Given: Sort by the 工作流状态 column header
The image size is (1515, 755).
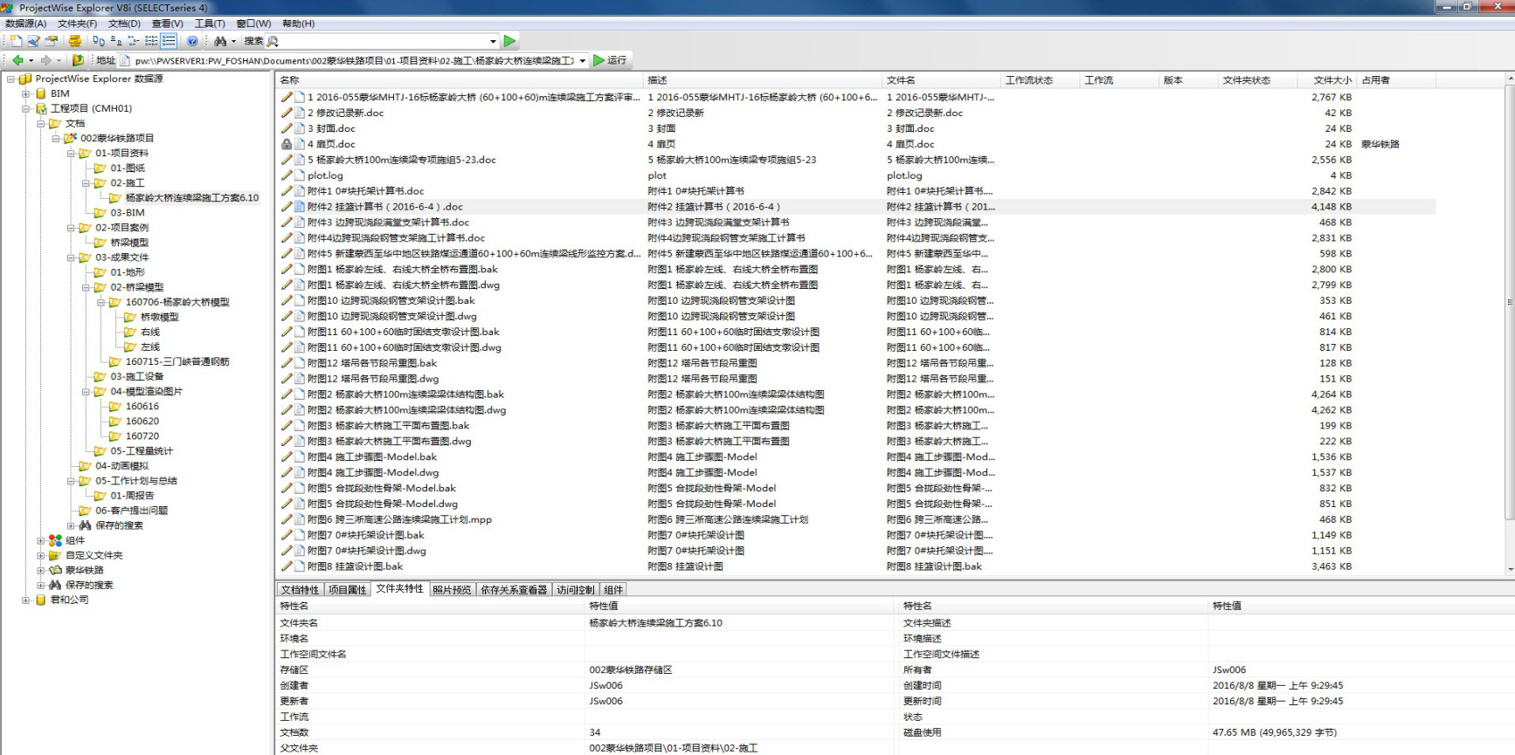Looking at the screenshot, I should pyautogui.click(x=1040, y=80).
